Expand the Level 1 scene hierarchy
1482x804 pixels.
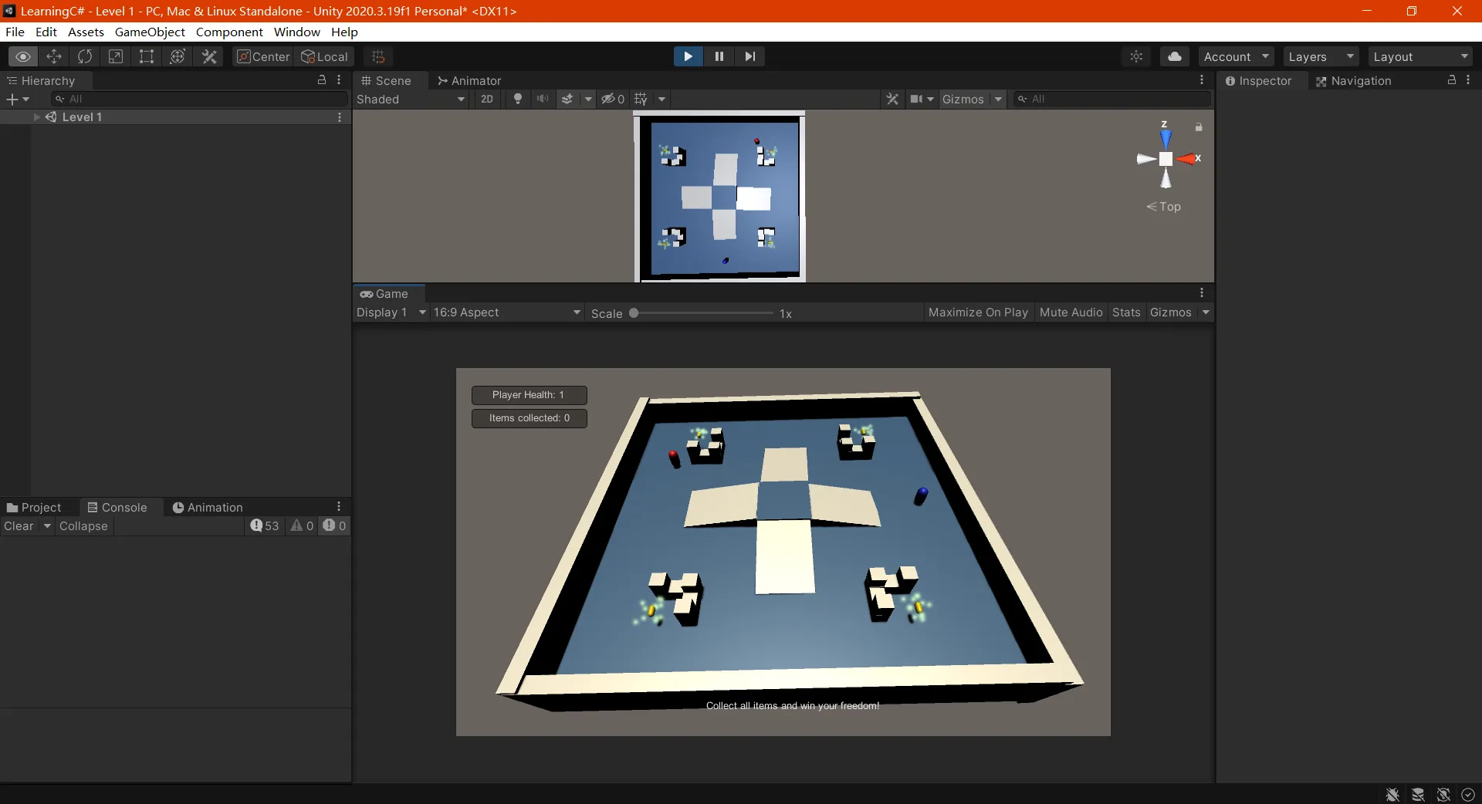click(x=36, y=117)
